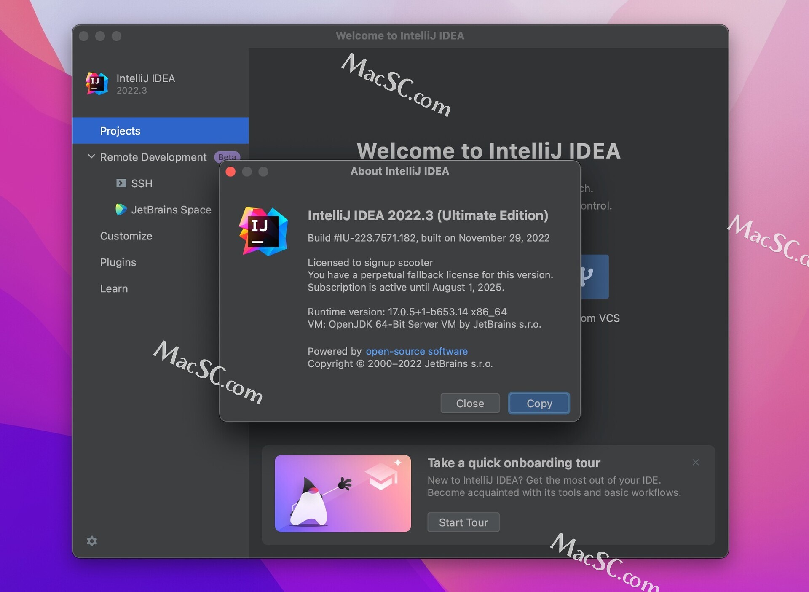809x592 pixels.
Task: Click the Copyright JetBrains text line
Action: 400,363
